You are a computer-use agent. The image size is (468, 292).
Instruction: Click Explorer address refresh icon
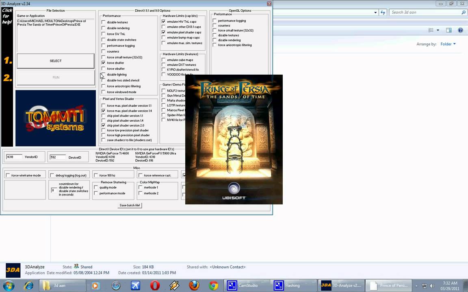383,12
